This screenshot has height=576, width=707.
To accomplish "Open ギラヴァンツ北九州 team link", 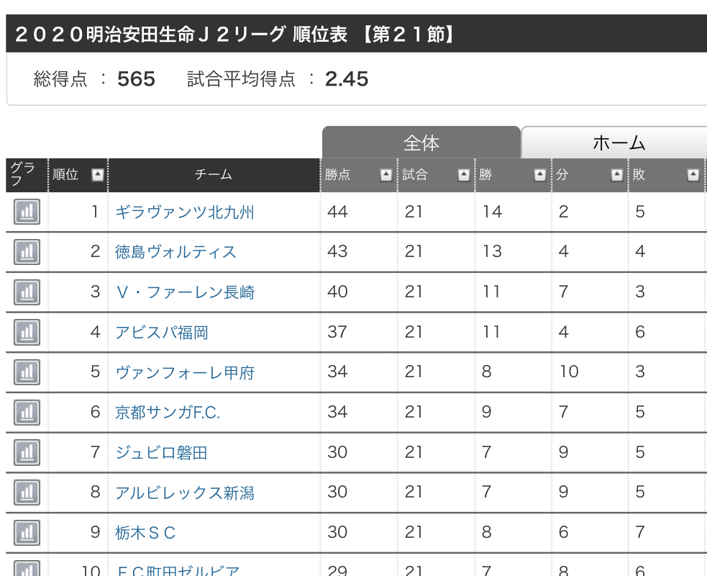I will point(185,212).
